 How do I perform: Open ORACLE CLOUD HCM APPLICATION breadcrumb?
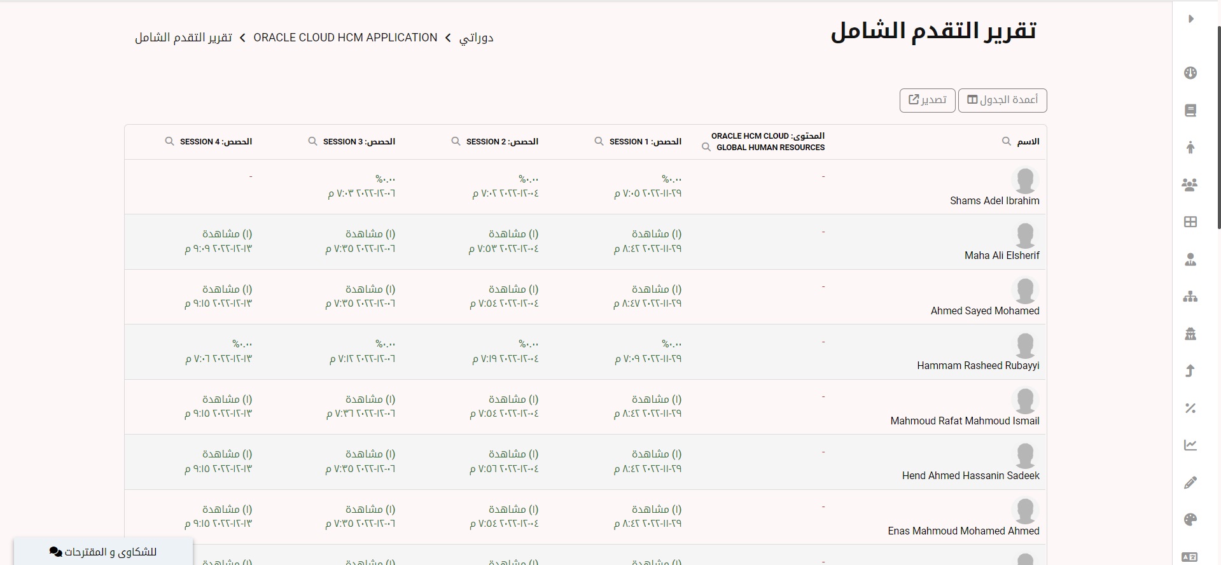tap(345, 38)
